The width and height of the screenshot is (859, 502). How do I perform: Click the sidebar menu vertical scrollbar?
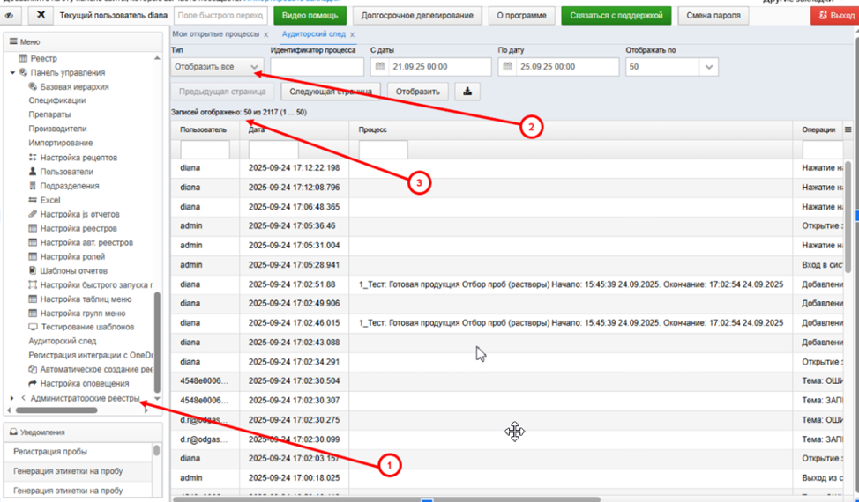click(157, 343)
